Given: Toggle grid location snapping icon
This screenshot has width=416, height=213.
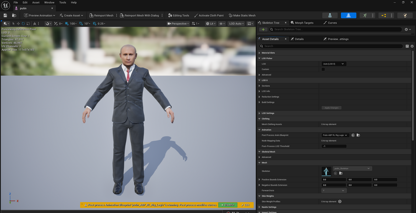Looking at the screenshot, I should tap(67, 24).
